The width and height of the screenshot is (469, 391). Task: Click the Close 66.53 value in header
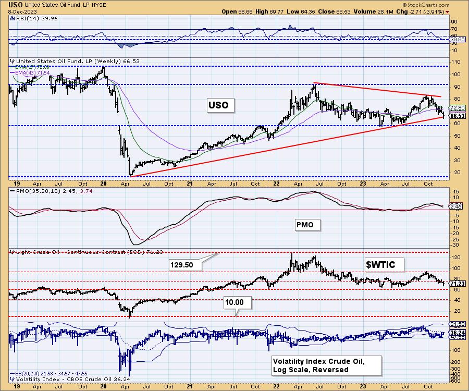pyautogui.click(x=335, y=11)
